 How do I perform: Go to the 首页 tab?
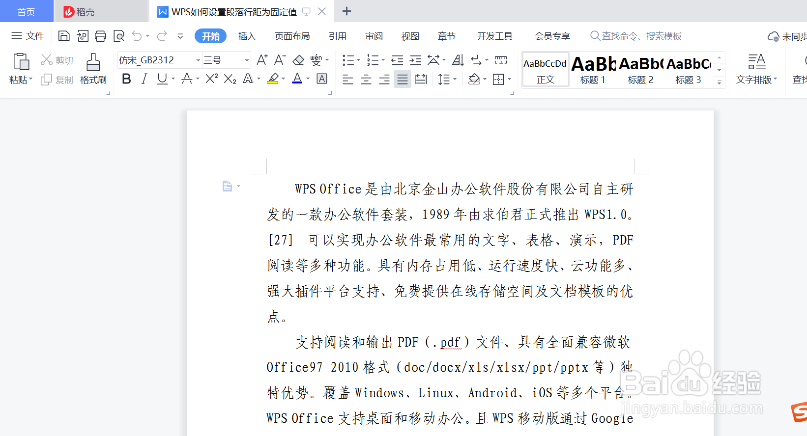[x=26, y=12]
